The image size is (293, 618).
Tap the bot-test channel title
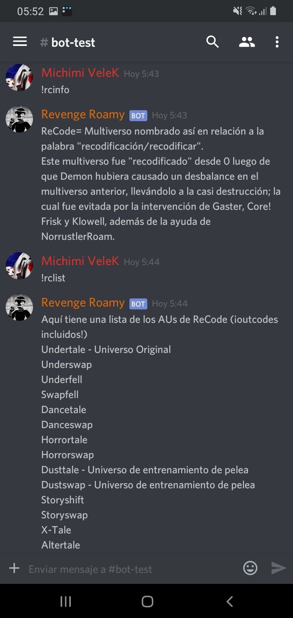pos(68,42)
